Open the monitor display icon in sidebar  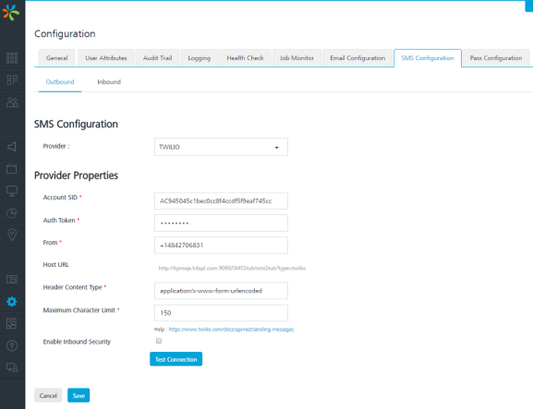point(12,191)
